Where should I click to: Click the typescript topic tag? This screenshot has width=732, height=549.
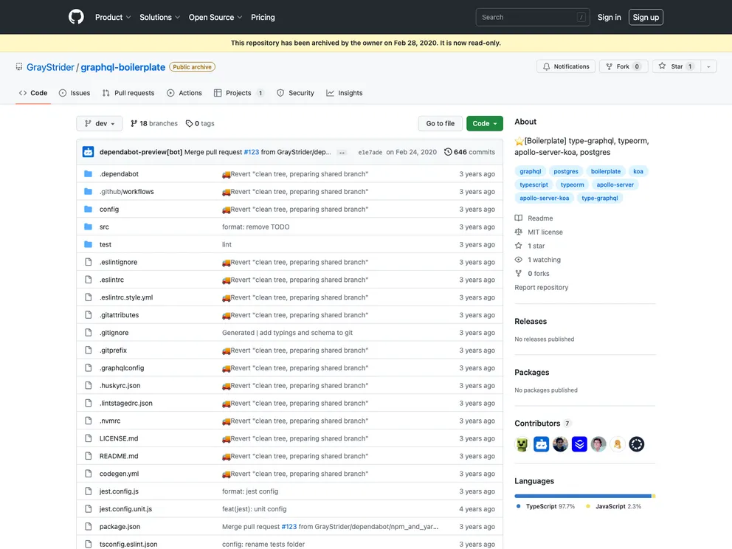point(534,185)
